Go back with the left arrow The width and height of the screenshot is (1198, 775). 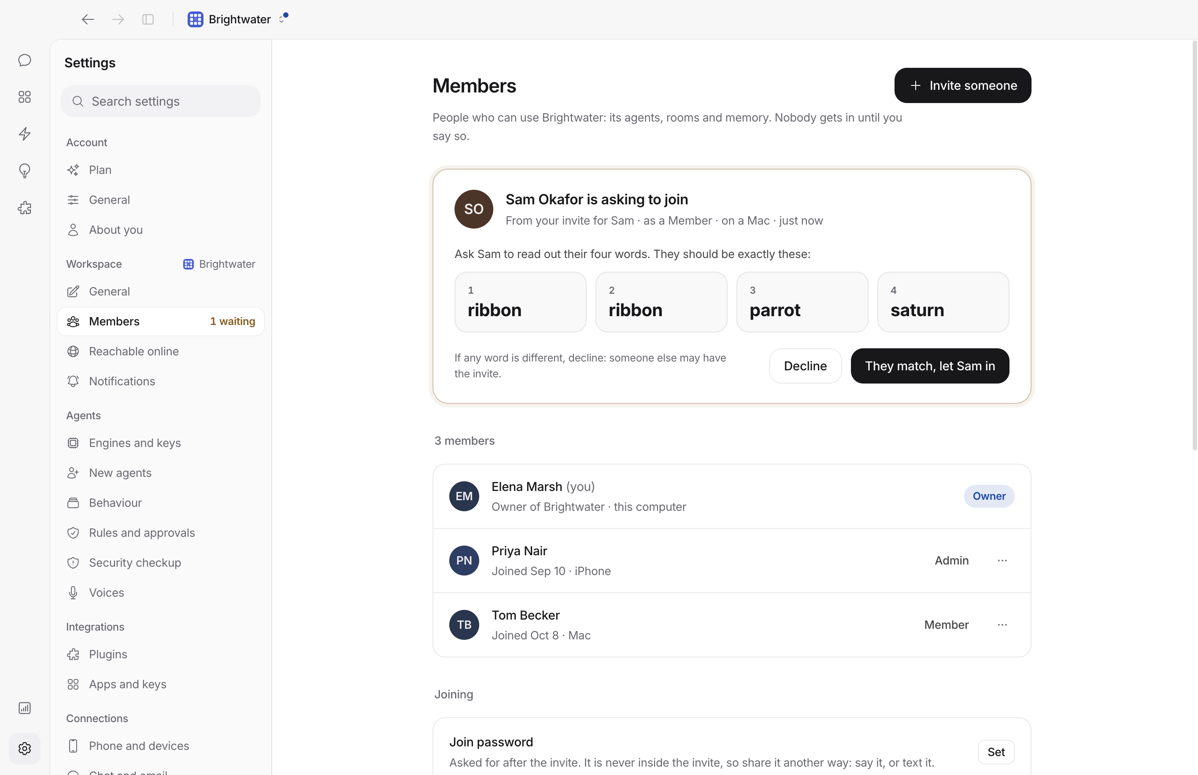pos(88,19)
